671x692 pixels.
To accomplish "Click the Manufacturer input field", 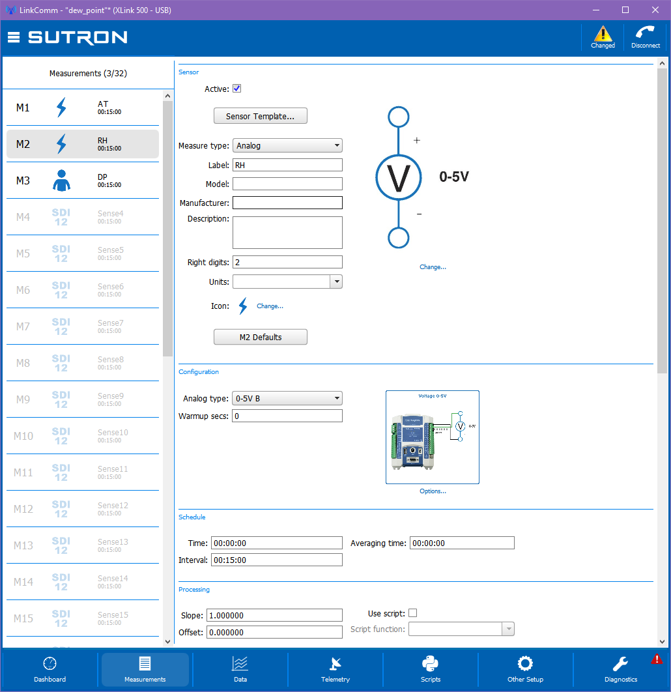I will click(x=287, y=203).
